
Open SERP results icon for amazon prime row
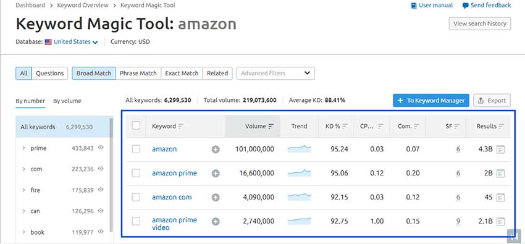(500, 174)
